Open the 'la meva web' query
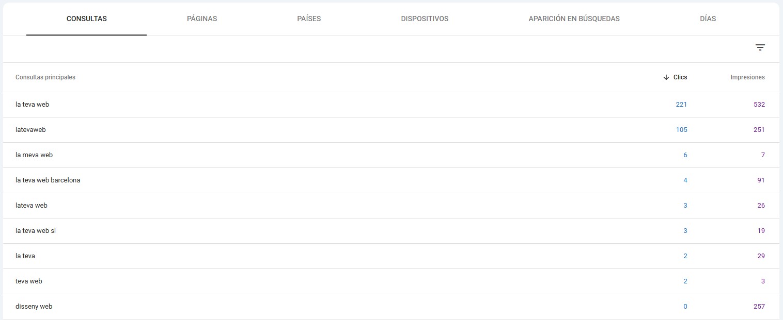Image resolution: width=783 pixels, height=320 pixels. tap(34, 155)
